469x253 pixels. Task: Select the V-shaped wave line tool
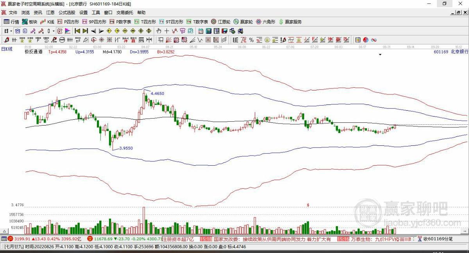(200, 40)
